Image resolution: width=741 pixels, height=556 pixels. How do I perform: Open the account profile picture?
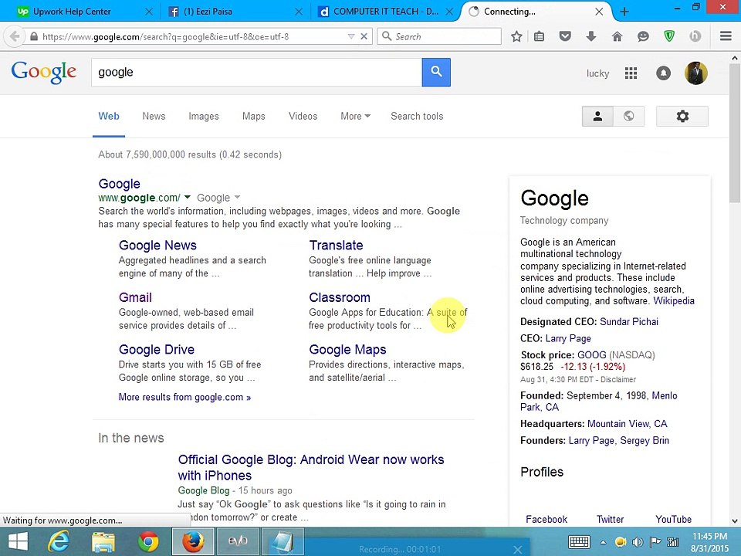click(x=695, y=73)
